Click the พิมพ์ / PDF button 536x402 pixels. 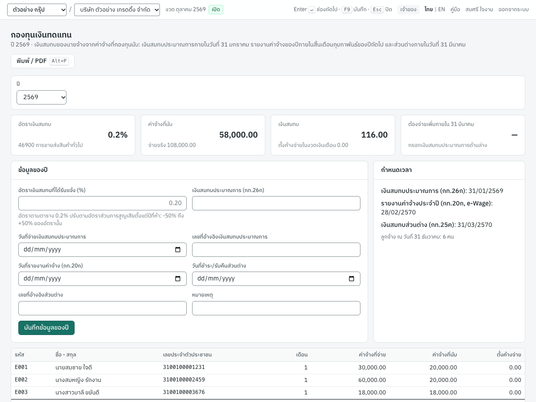42,61
